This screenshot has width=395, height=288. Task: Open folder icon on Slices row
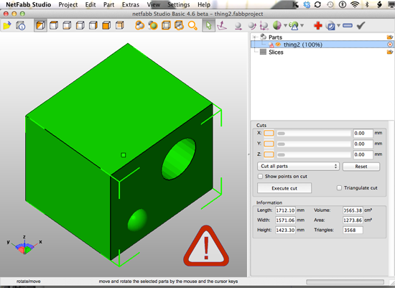click(390, 52)
